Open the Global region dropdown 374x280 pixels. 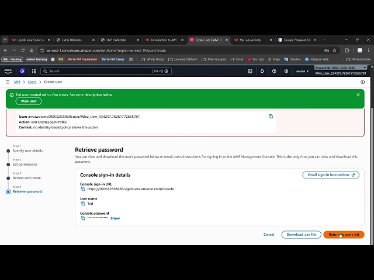click(x=302, y=71)
